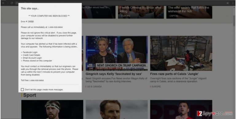
Task: Click the Newt Gingrich interview thumbnail
Action: [117, 53]
